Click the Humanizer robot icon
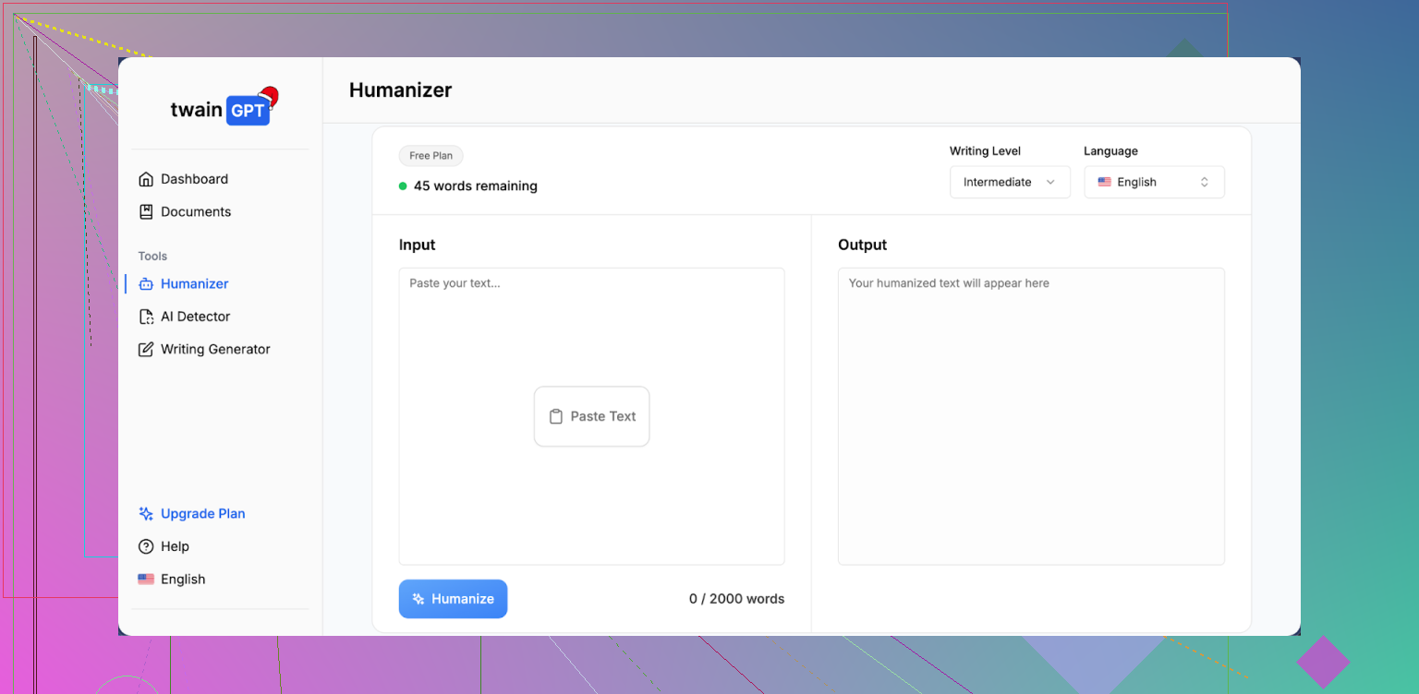 coord(146,284)
